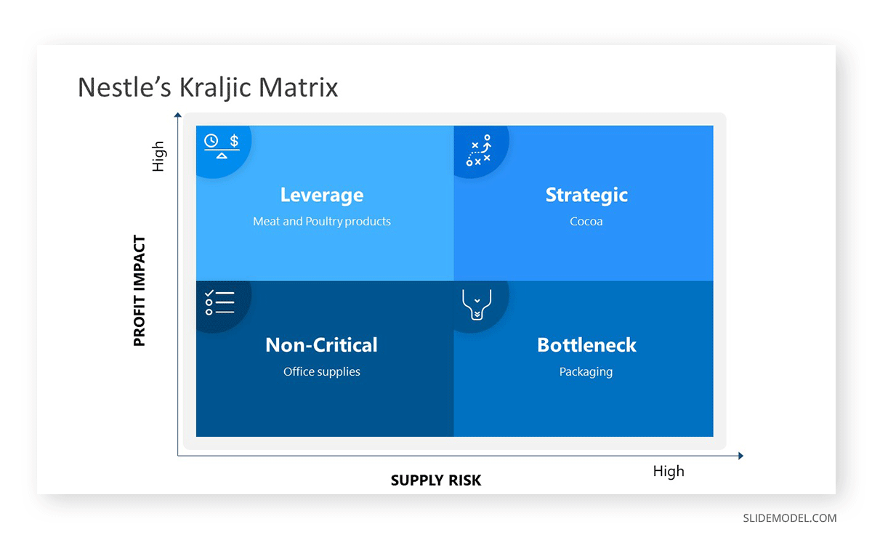
Task: Click the checklist icon in Non-Critical quadrant
Action: pyautogui.click(x=220, y=302)
